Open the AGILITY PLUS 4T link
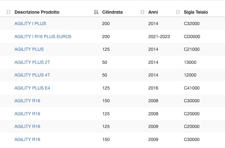The image size is (225, 148). (x=32, y=75)
